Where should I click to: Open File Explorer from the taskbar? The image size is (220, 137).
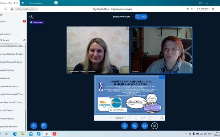tap(23, 134)
